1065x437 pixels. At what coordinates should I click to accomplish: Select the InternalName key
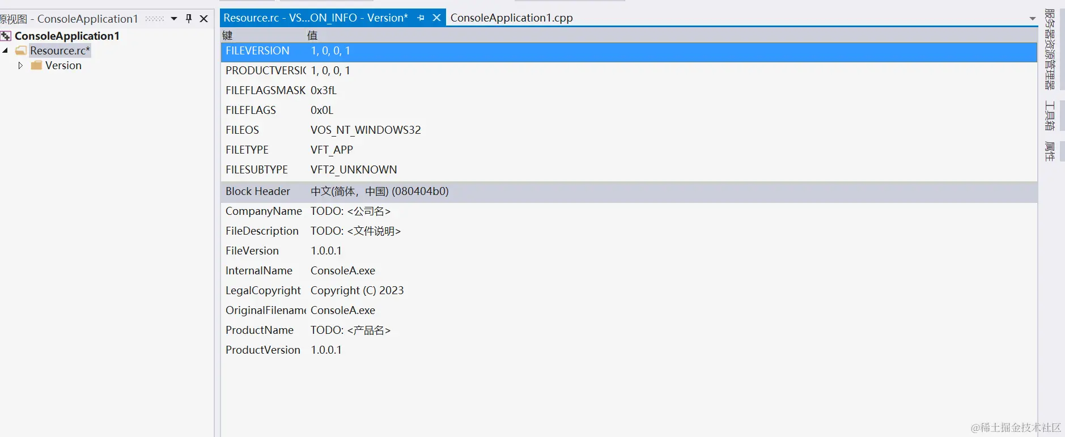click(x=259, y=270)
